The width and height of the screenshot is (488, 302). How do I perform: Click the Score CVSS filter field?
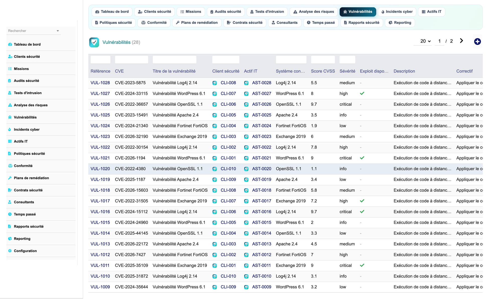[x=323, y=60]
